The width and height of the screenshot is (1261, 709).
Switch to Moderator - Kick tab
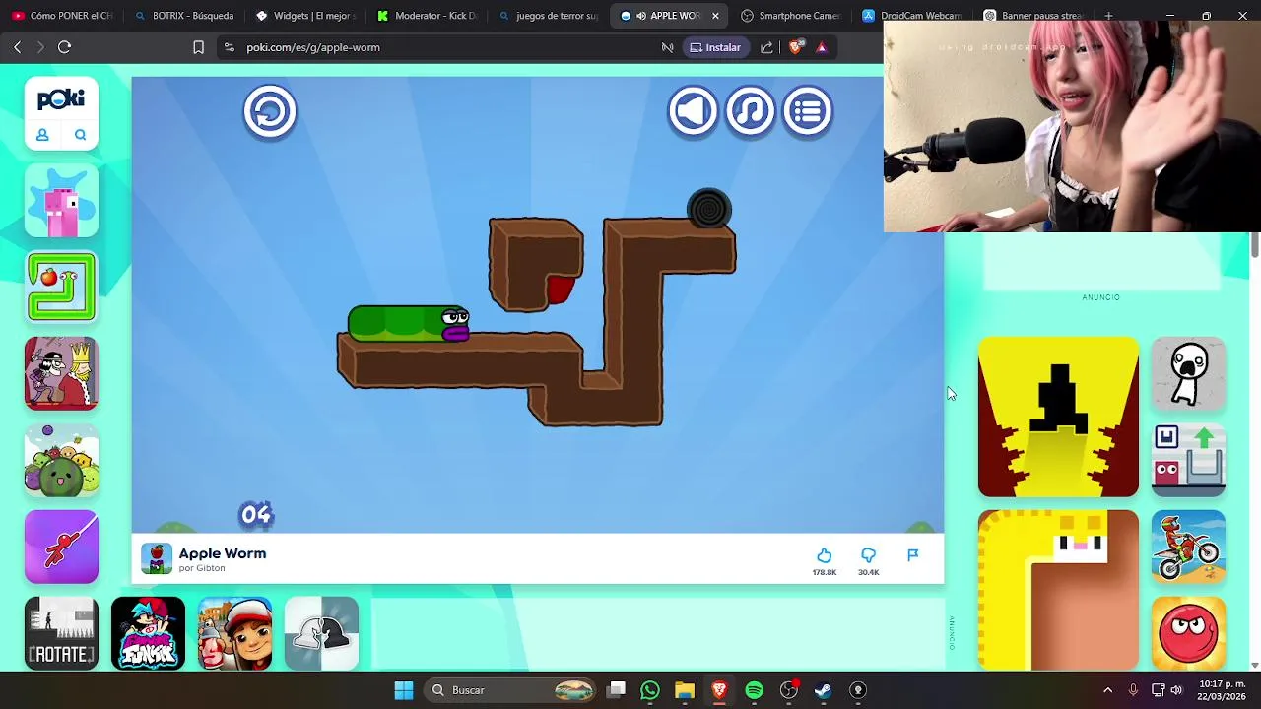point(429,16)
